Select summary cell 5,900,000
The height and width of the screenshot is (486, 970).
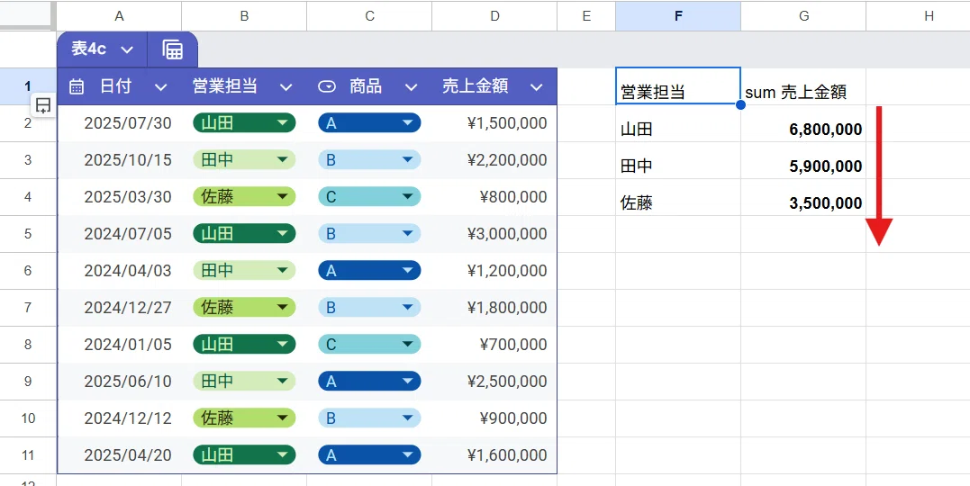point(803,160)
